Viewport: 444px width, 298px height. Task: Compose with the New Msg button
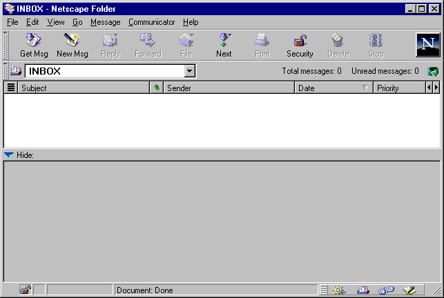click(73, 46)
